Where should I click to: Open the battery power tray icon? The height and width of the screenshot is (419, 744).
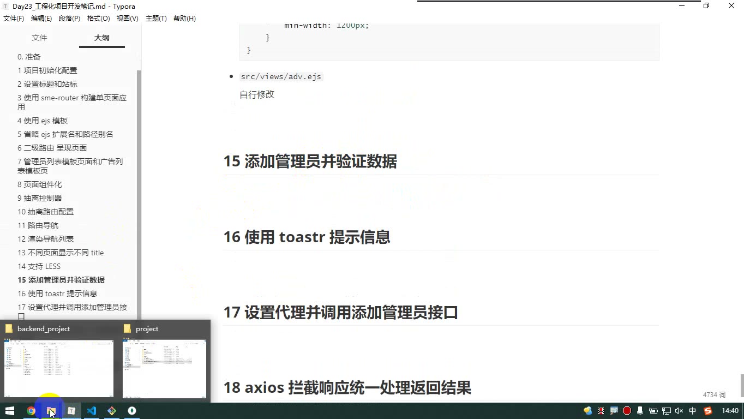pos(653,411)
